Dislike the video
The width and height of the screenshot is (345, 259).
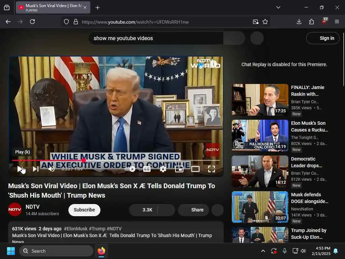(x=166, y=210)
